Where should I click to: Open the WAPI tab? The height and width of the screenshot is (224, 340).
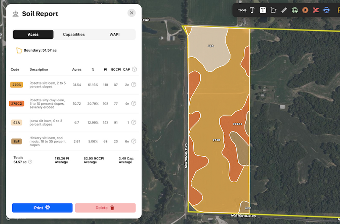point(114,34)
